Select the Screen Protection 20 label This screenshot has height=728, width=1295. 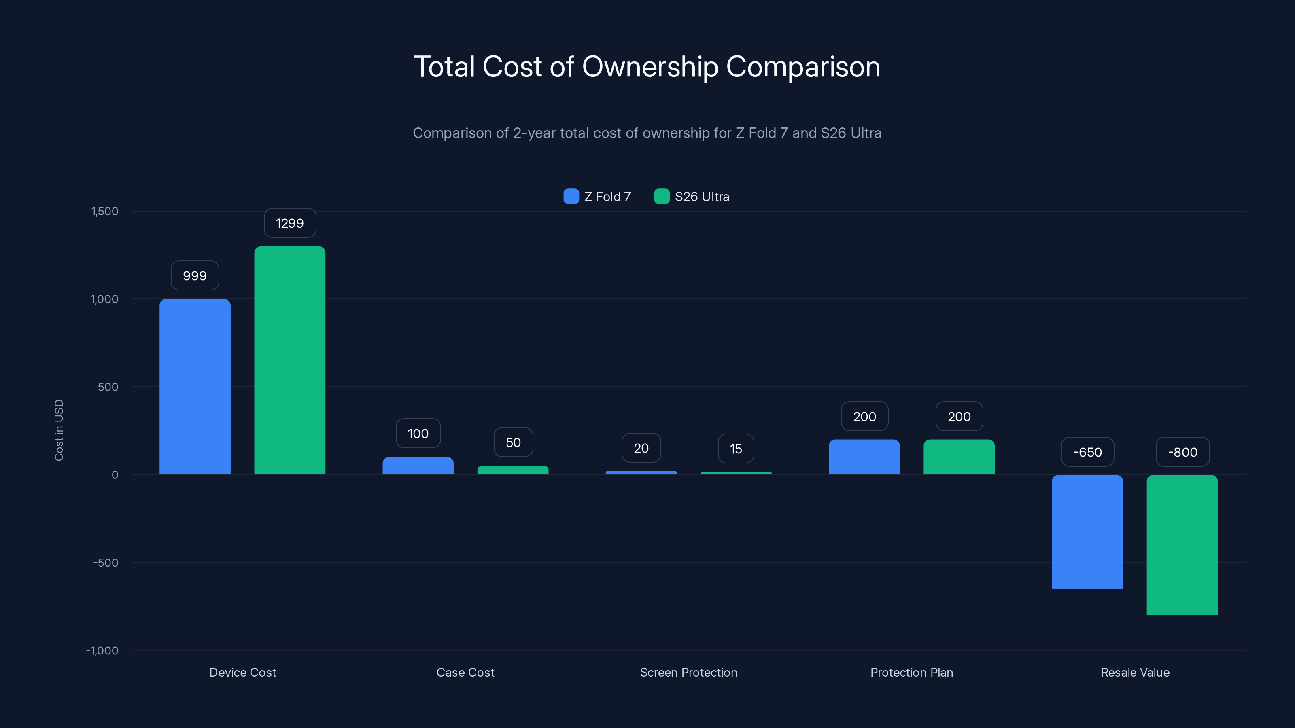(641, 448)
